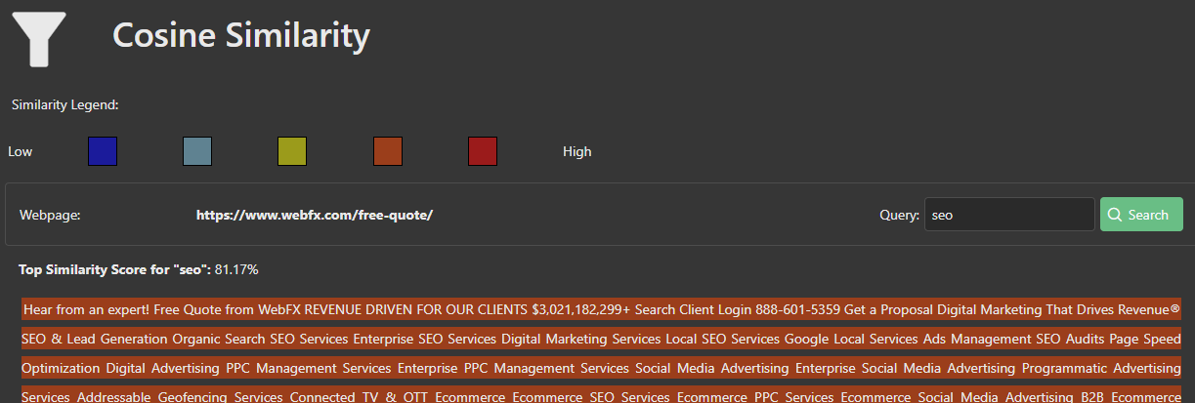
Task: Click the funnel filter logo icon
Action: (39, 39)
